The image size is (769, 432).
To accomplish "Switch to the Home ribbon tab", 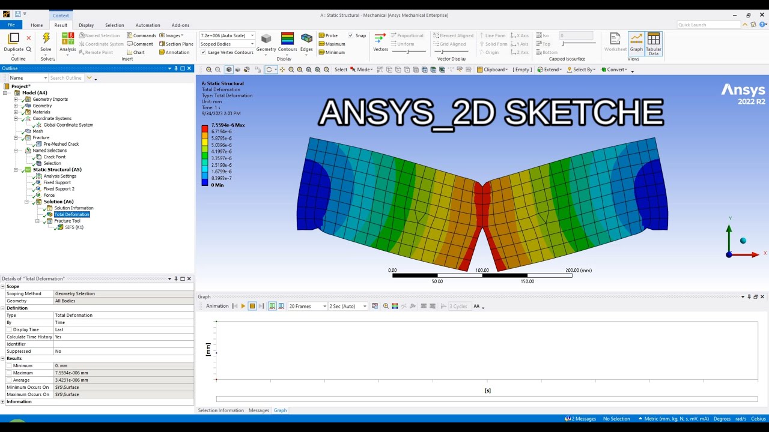I will pyautogui.click(x=37, y=25).
